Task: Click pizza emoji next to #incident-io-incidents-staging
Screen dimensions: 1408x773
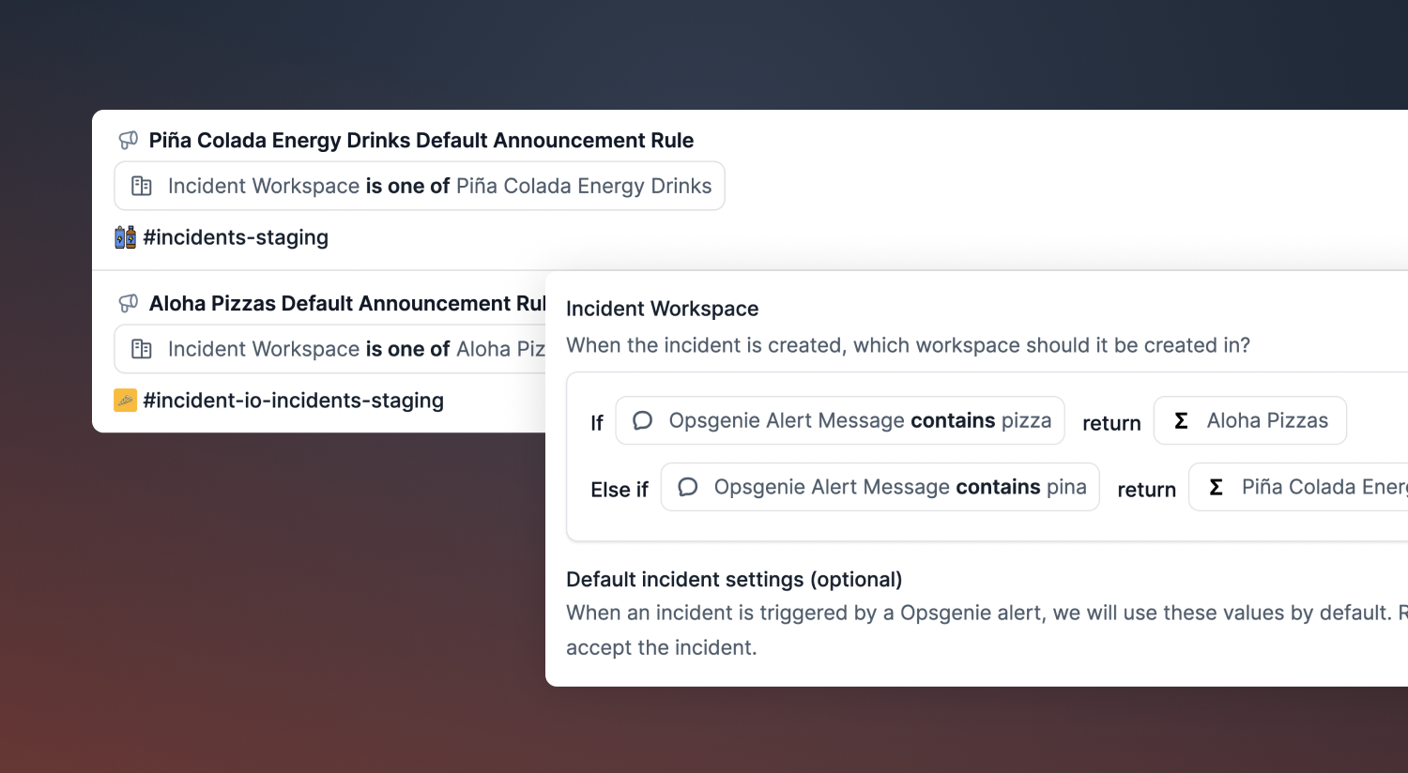Action: pyautogui.click(x=125, y=401)
